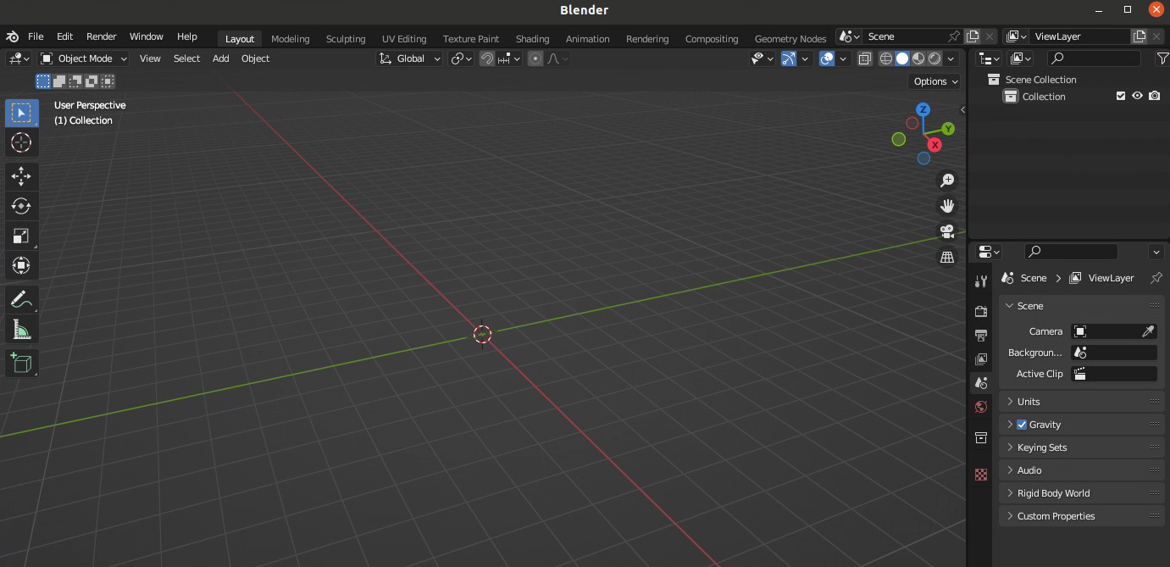Select the Select Box tool
This screenshot has height=567, width=1170.
[x=21, y=113]
